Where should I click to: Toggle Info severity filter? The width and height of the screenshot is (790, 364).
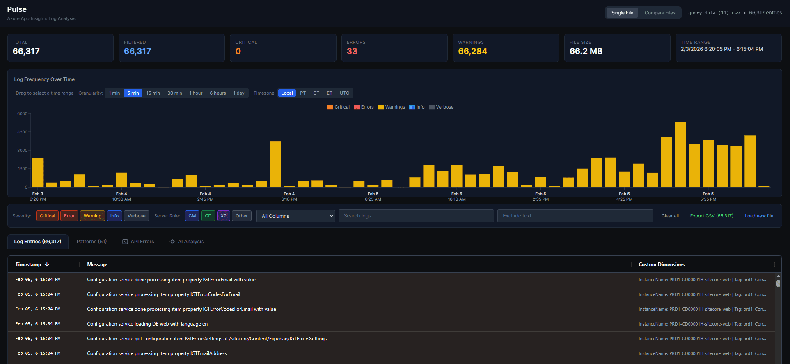[114, 216]
